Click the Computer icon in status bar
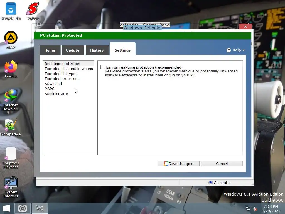This screenshot has height=214, width=285. (x=210, y=183)
